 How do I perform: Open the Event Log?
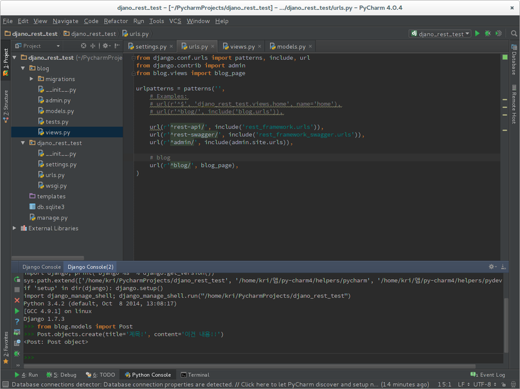click(488, 375)
